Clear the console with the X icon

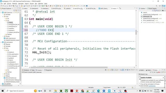[106, 70]
